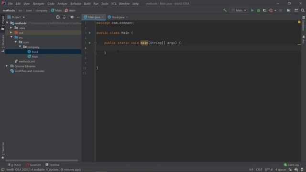Switch to the Book.java editor tab
This screenshot has width=306, height=172.
pos(118,17)
